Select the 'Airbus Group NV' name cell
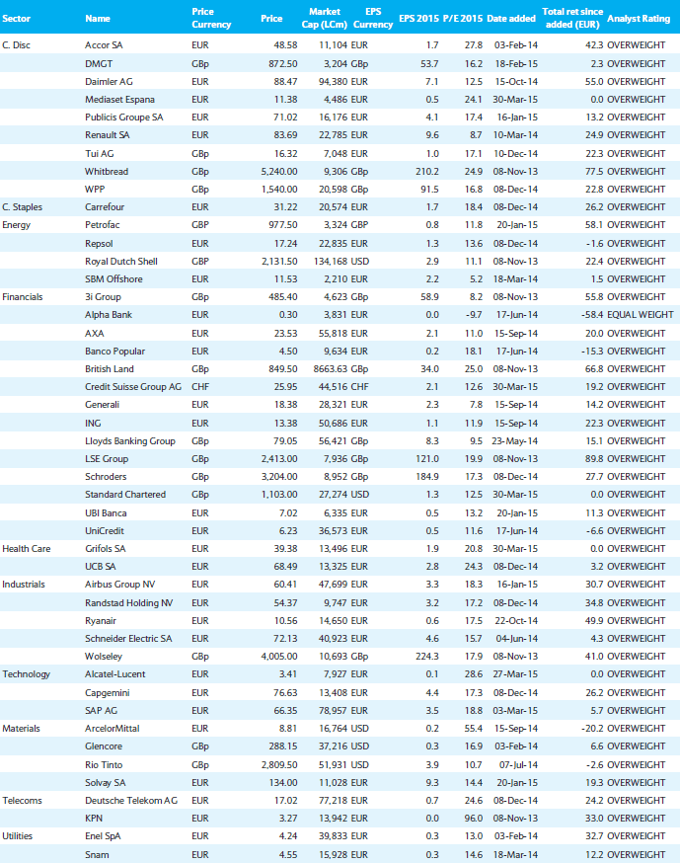Viewport: 680px width, 863px height. coord(120,585)
